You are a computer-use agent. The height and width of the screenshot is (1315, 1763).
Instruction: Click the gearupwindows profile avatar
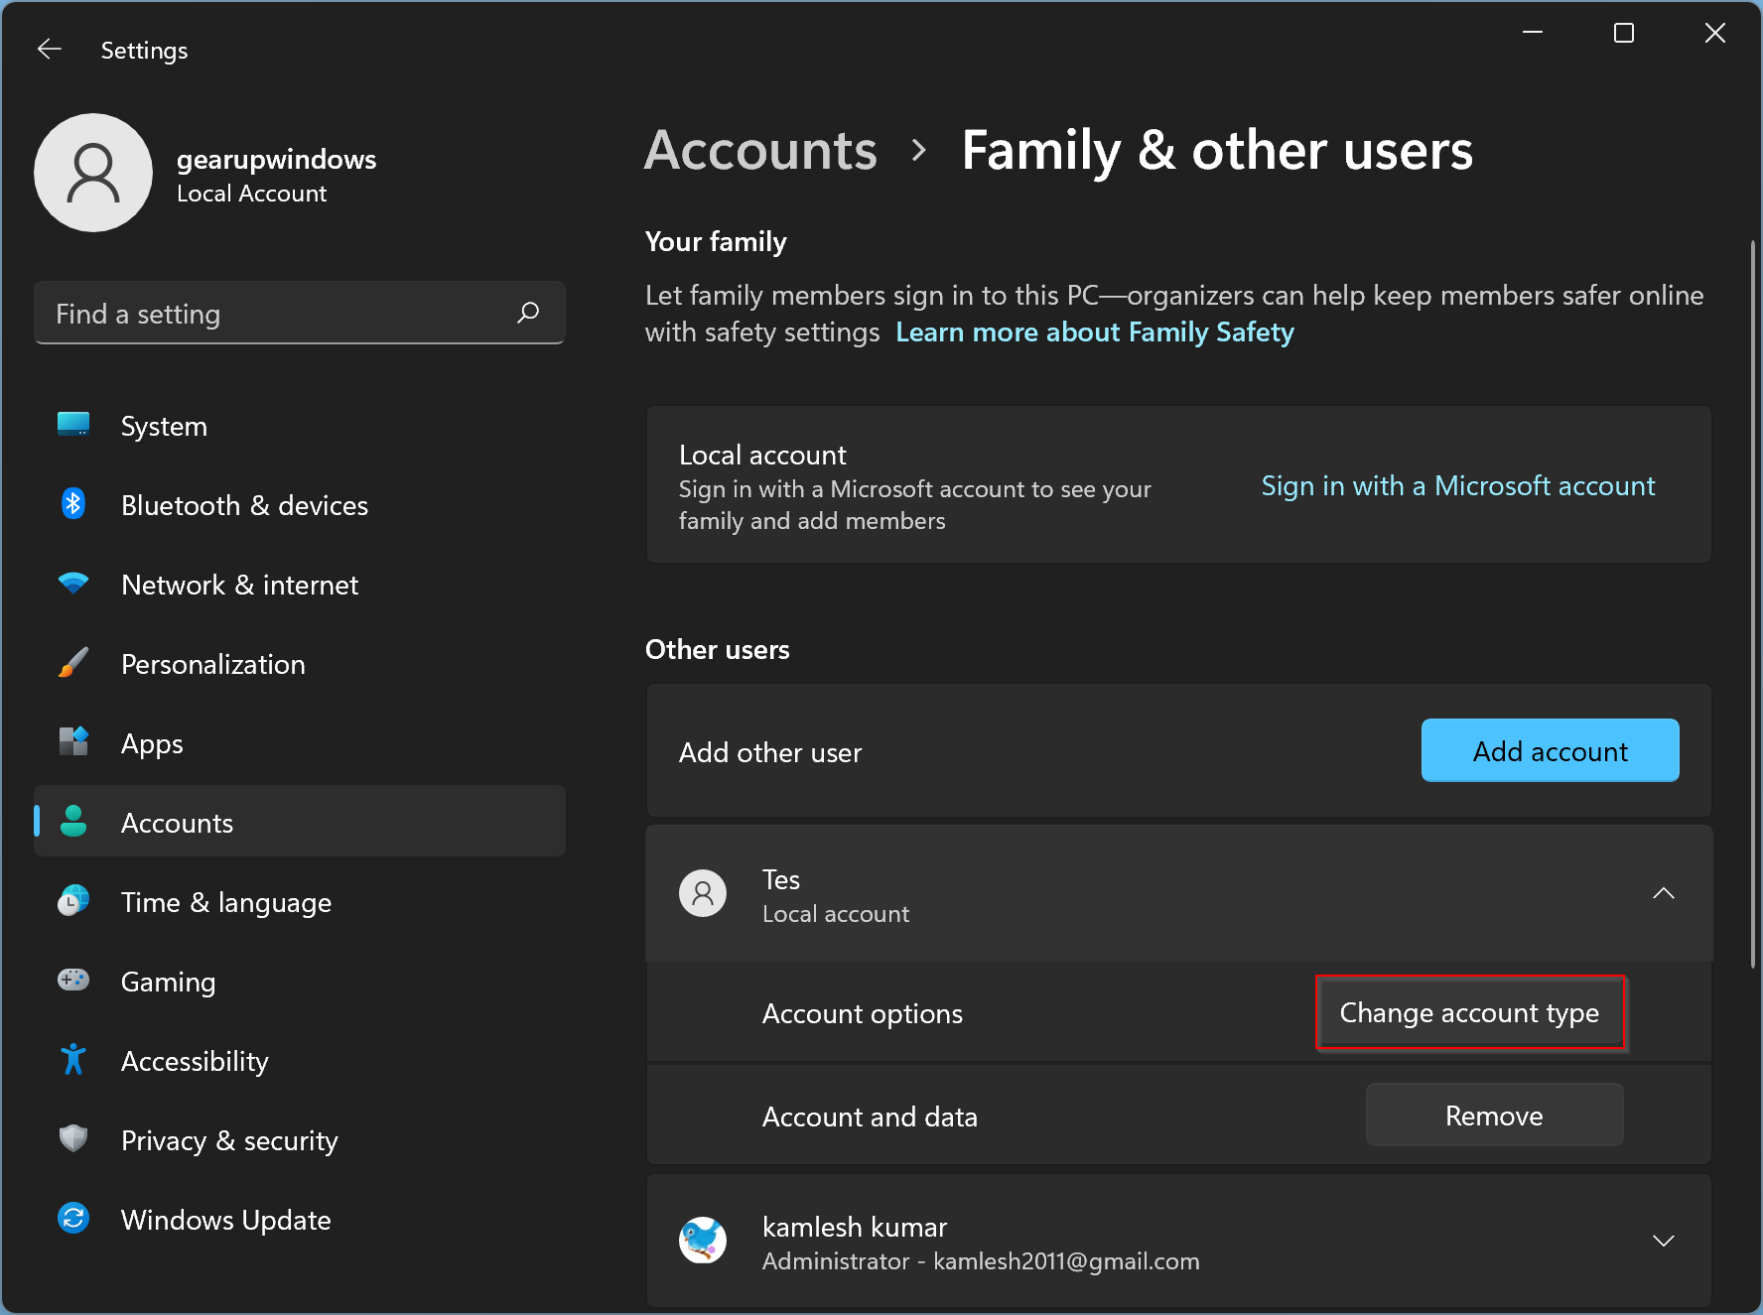click(x=93, y=173)
